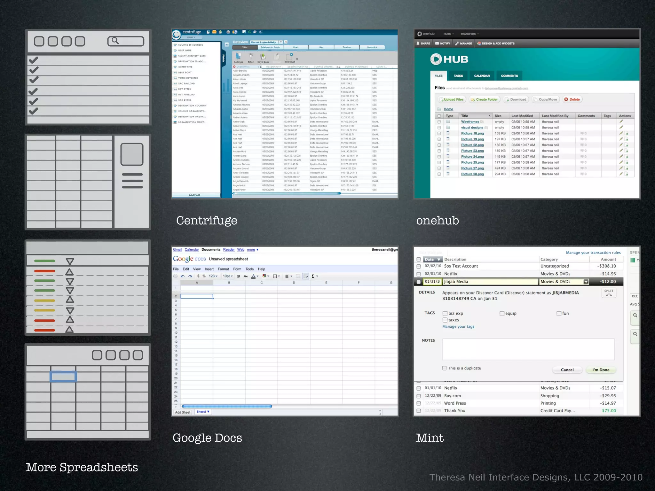
Task: Open the Format menu in Google Docs
Action: [223, 269]
